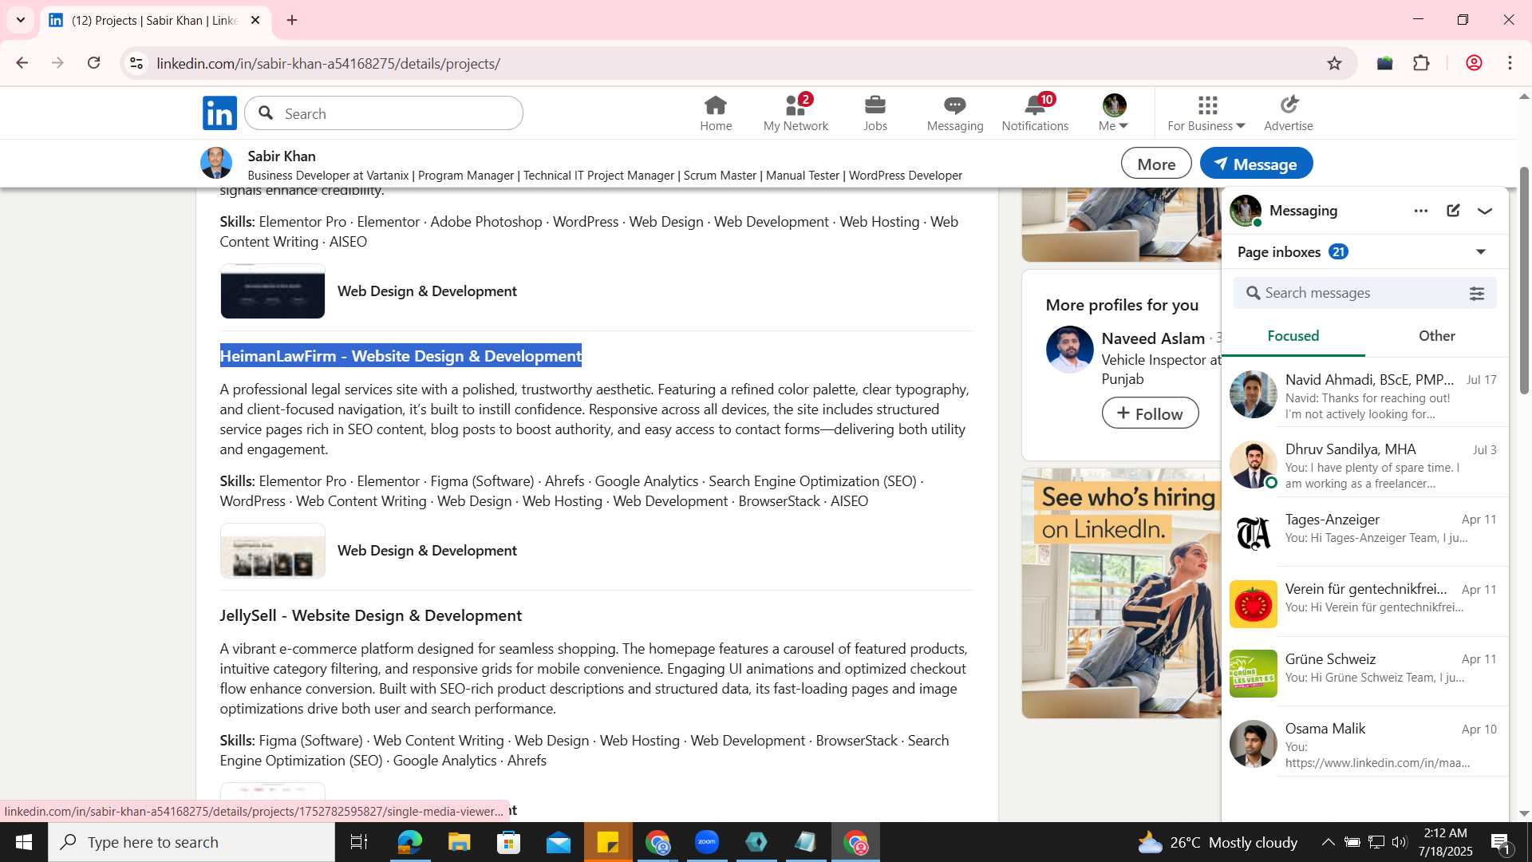Bookmark this page with the star icon
The width and height of the screenshot is (1532, 862).
[x=1334, y=63]
